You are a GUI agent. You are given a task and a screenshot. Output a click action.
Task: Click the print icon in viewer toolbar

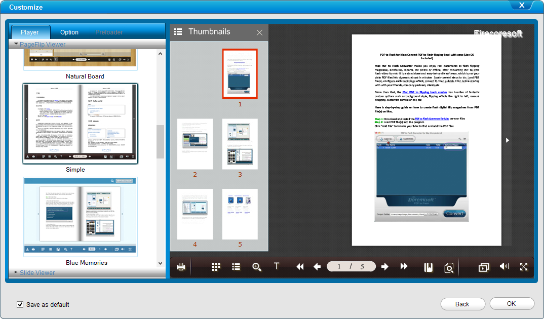point(181,267)
